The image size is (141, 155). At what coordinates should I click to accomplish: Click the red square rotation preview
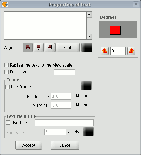coord(115,30)
